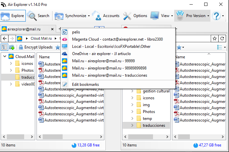
Task: Expand the img folder in right tree
Action: [132, 105]
